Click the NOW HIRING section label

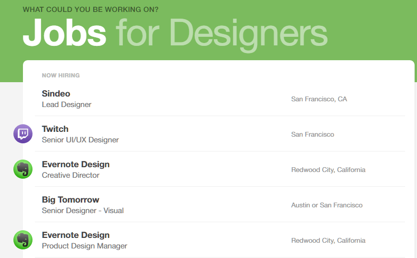[x=61, y=75]
